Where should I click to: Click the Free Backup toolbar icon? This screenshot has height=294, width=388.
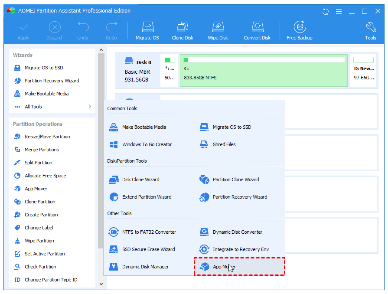(x=300, y=27)
